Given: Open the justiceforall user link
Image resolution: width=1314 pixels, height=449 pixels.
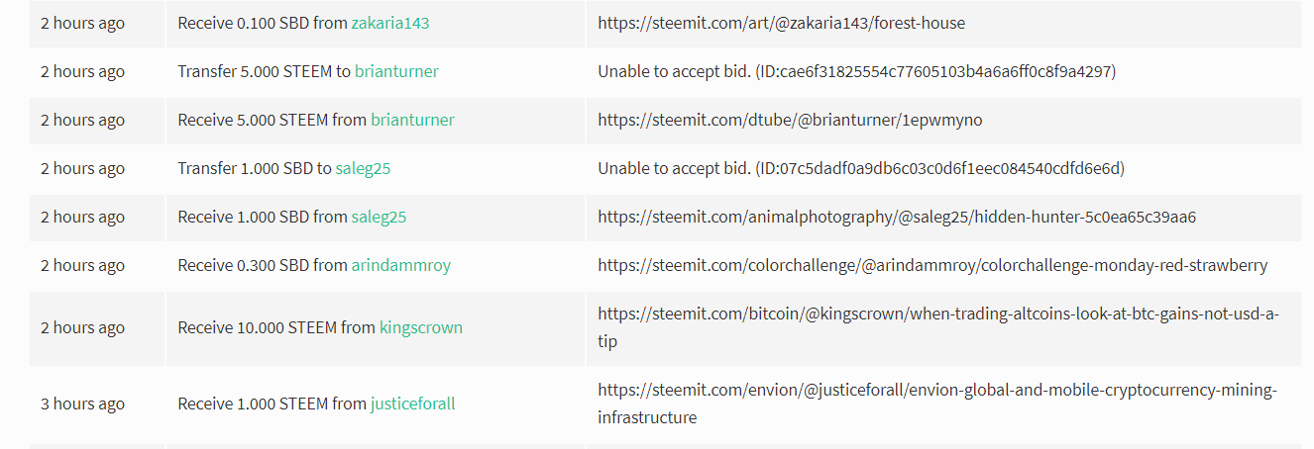Looking at the screenshot, I should click(x=413, y=404).
